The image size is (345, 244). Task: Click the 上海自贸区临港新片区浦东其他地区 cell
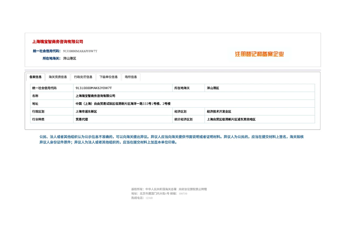231,119
